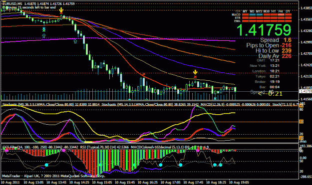Select the red X under the 13:45 yellow arrow
Image resolution: width=312 pixels, height=185 pixels.
point(61,13)
